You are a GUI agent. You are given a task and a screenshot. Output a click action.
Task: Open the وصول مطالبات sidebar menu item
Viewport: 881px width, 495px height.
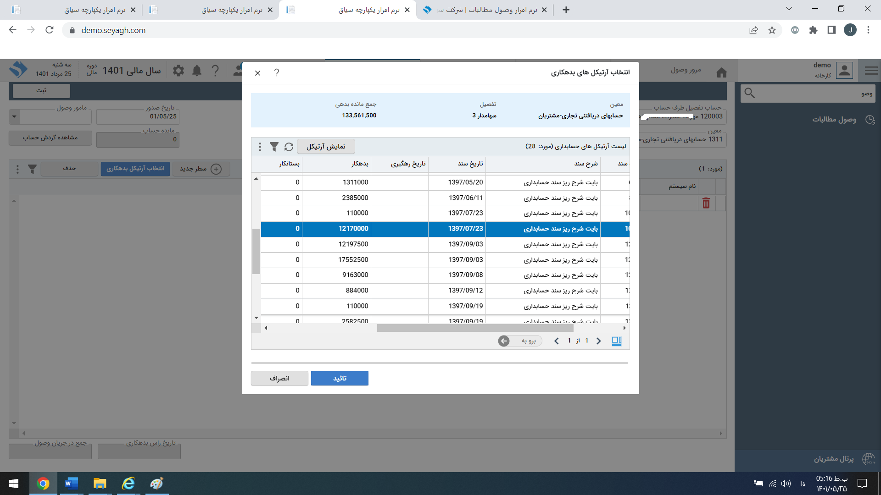[x=834, y=120]
